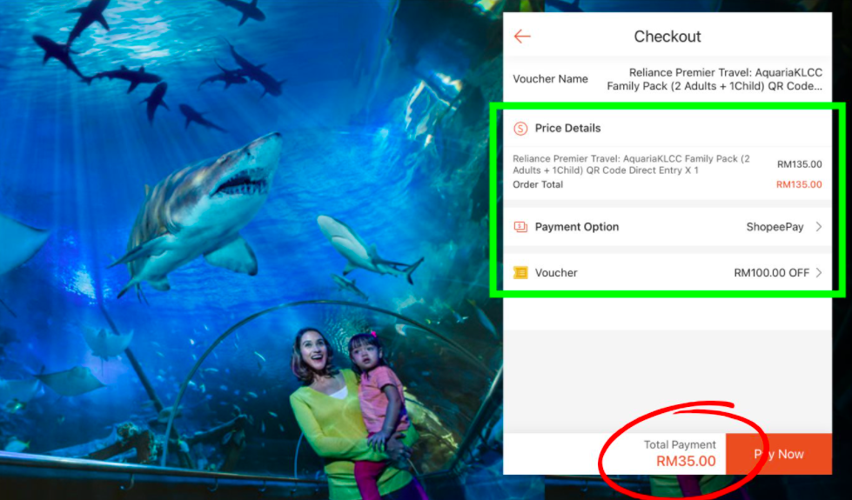The height and width of the screenshot is (500, 852).
Task: Select the Payment Option row label
Action: (576, 227)
